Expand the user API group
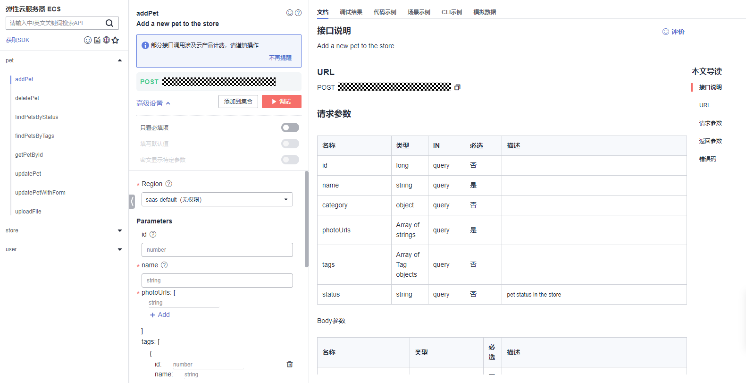 tap(120, 249)
